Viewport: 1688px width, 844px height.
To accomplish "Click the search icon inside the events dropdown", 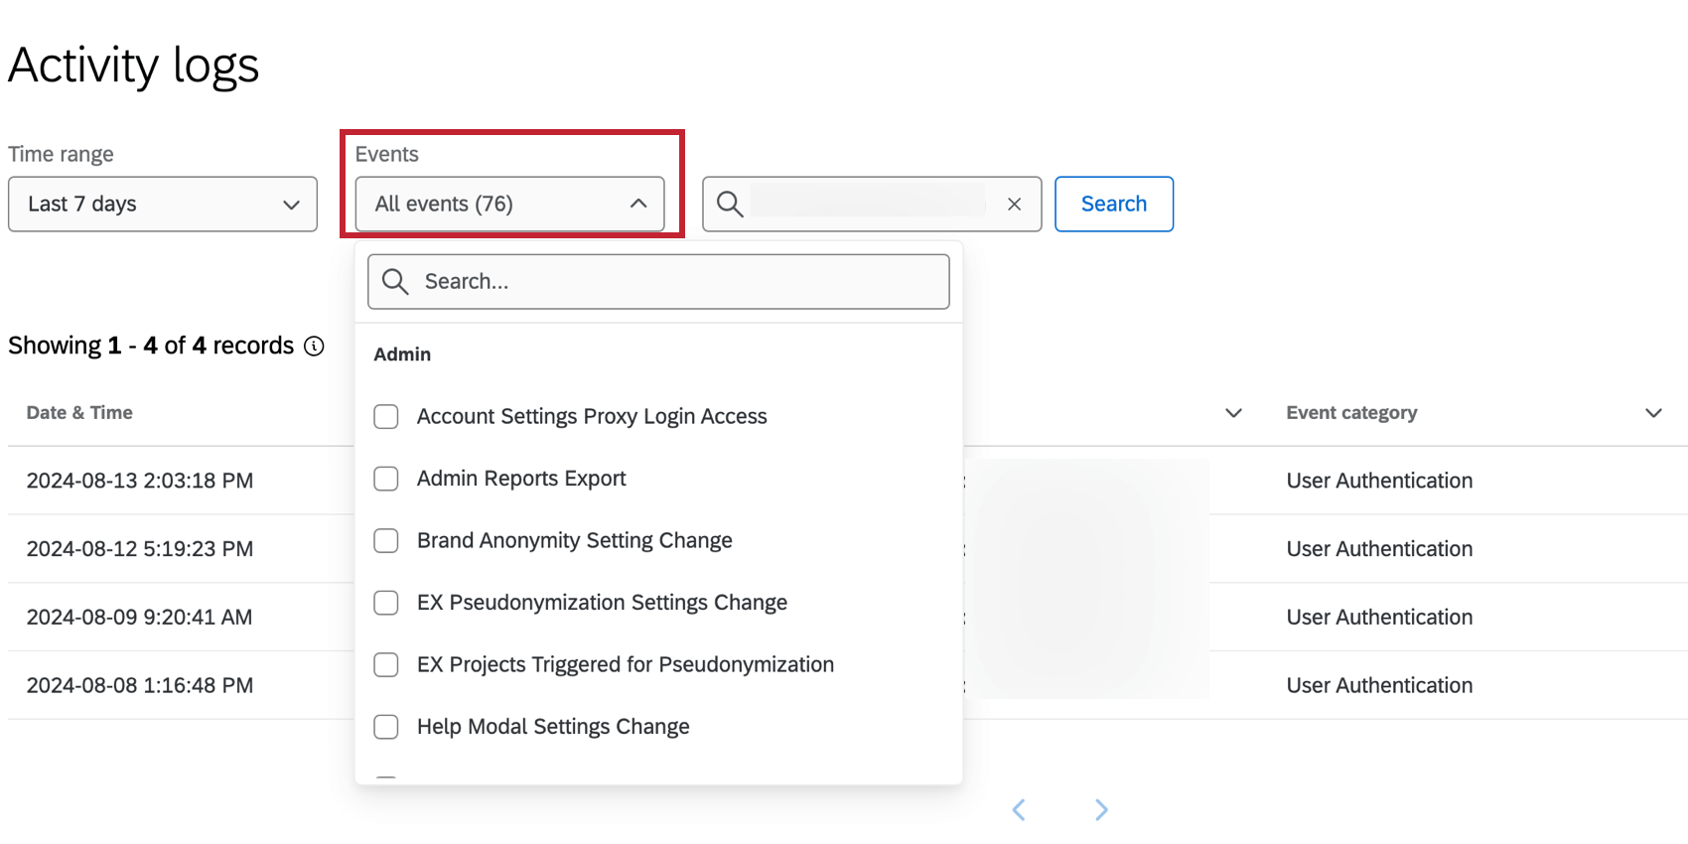I will (x=395, y=281).
